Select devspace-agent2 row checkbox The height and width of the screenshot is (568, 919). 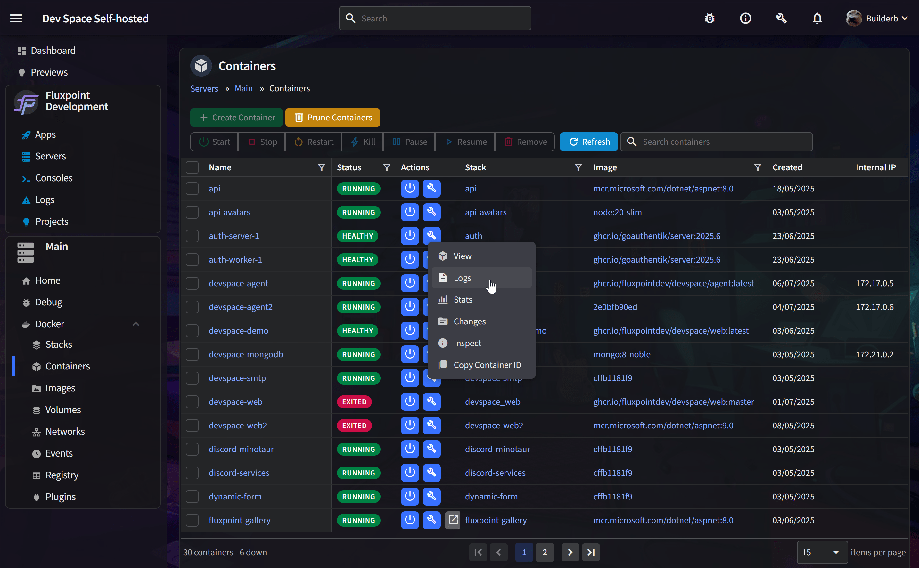192,307
